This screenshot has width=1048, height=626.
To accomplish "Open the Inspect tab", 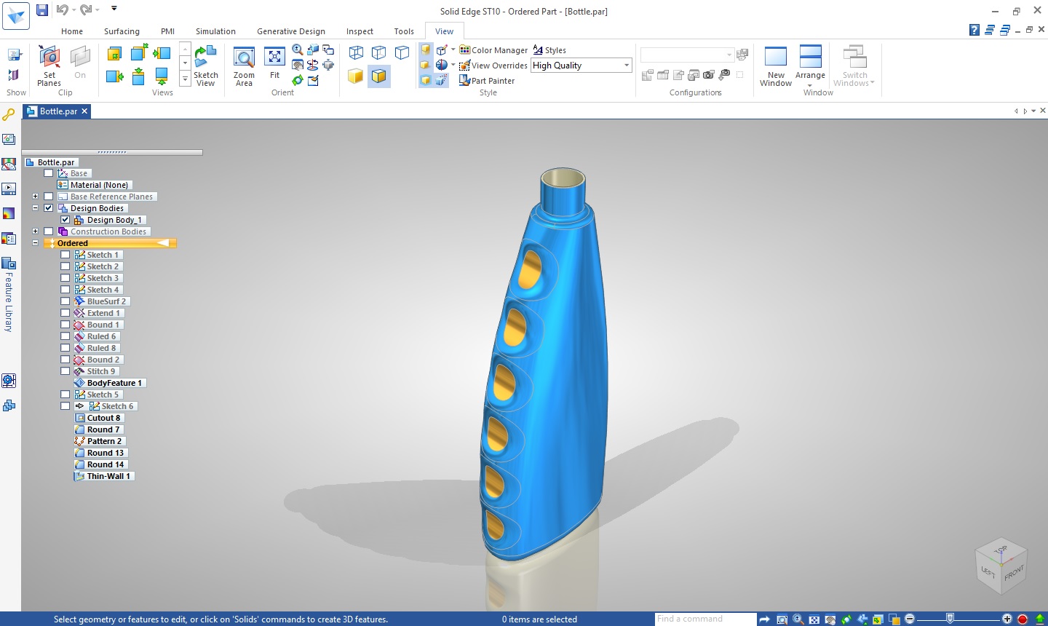I will tap(360, 31).
